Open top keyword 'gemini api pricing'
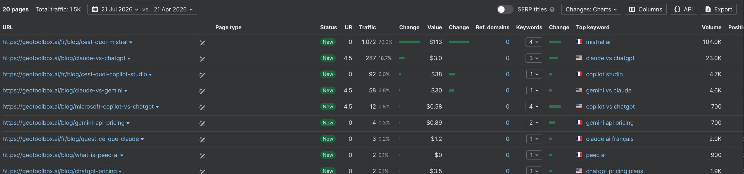Viewport: 744px width, 174px height. (x=610, y=122)
